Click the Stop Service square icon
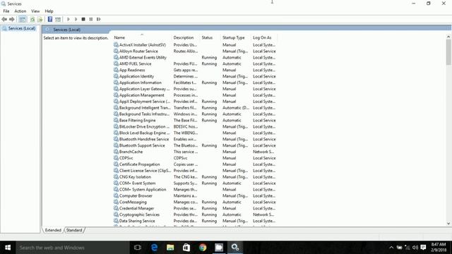Viewport: 452px width, 254px height. click(x=83, y=19)
